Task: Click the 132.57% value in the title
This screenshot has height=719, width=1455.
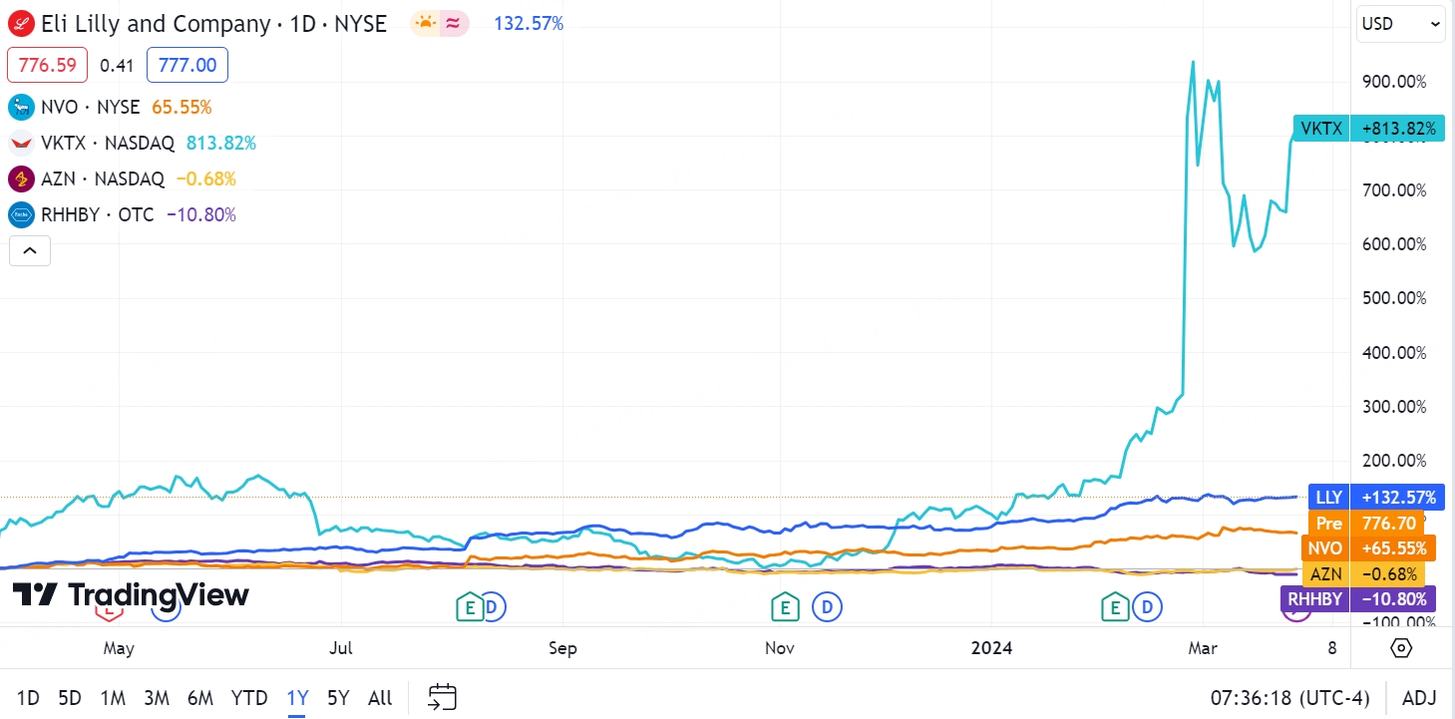Action: 529,24
